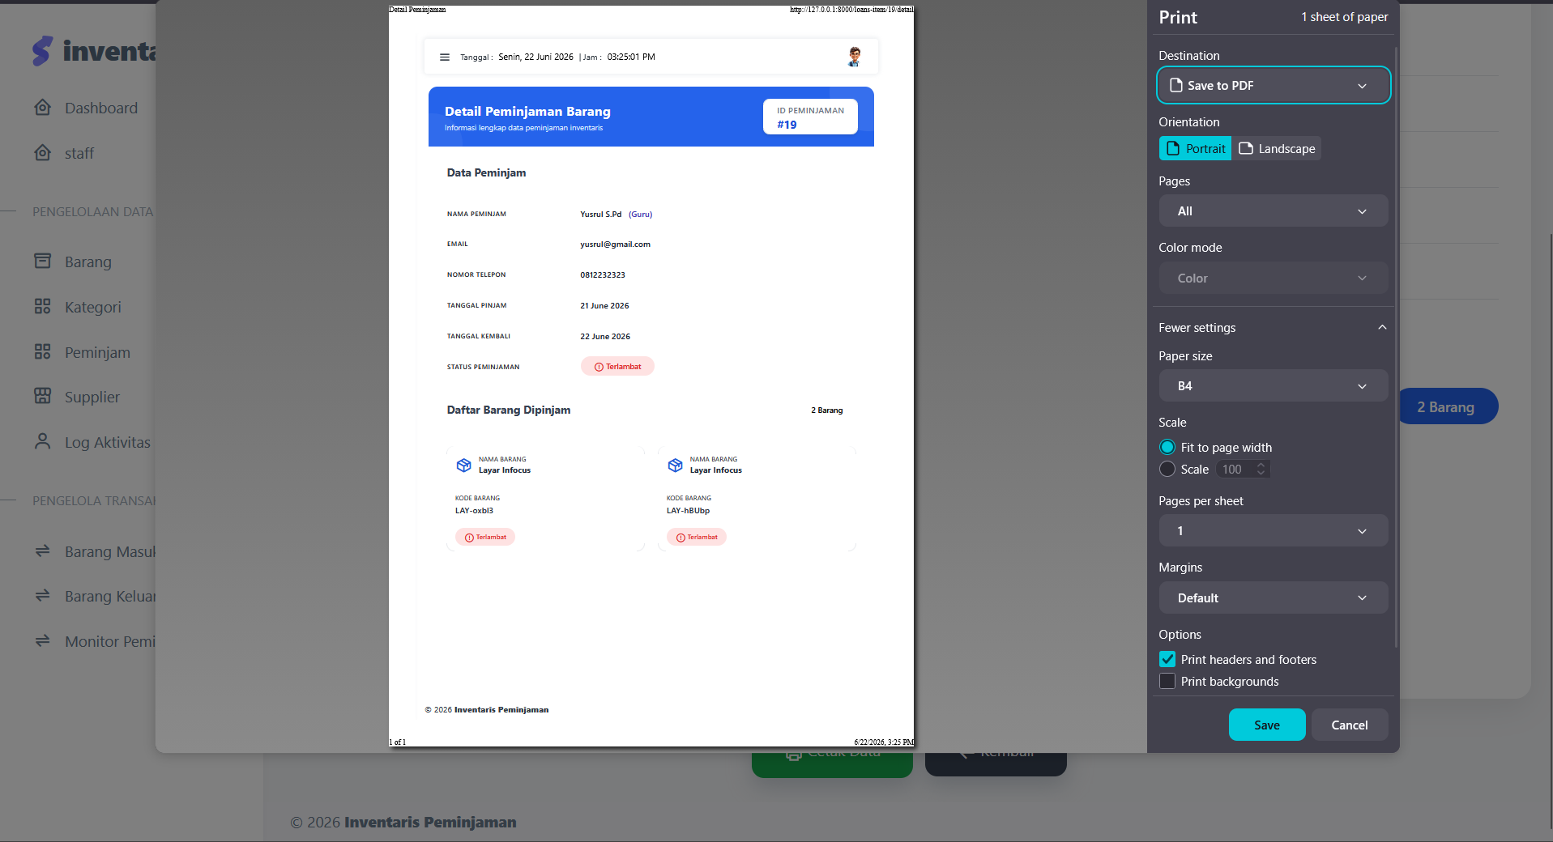The image size is (1553, 842).
Task: Click the Peminjam grid icon
Action: [x=43, y=351]
